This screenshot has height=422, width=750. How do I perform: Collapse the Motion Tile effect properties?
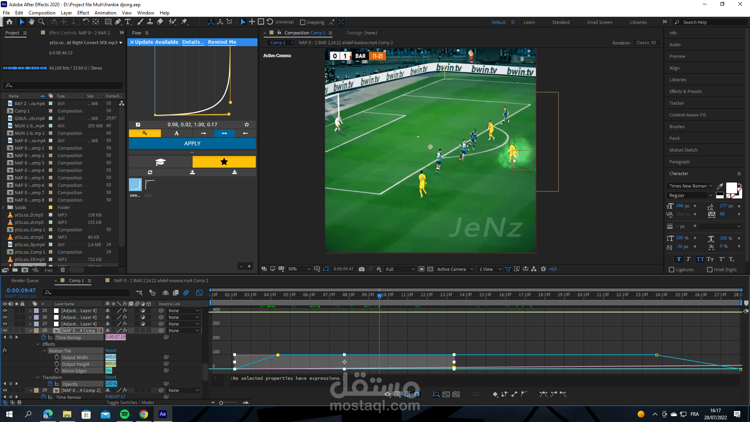tap(45, 351)
